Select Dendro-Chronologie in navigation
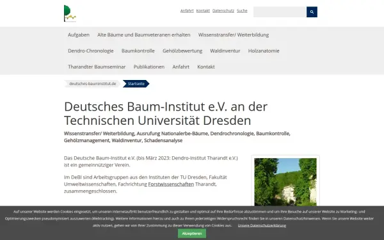 click(x=91, y=51)
